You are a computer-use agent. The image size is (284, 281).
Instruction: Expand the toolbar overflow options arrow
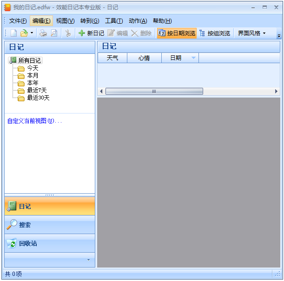279,36
